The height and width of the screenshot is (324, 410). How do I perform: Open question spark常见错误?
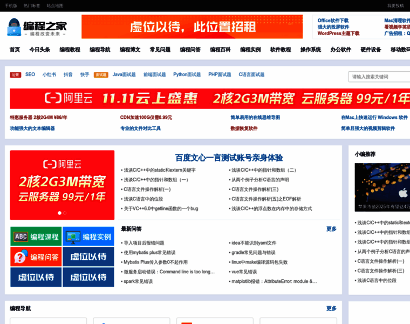click(138, 281)
